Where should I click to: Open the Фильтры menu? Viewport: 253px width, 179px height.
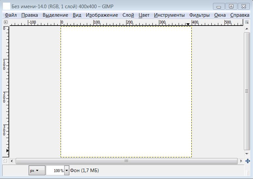pos(199,15)
